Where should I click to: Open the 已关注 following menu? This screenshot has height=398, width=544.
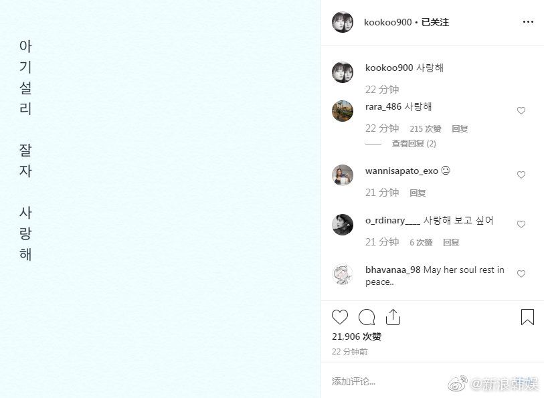tap(435, 22)
